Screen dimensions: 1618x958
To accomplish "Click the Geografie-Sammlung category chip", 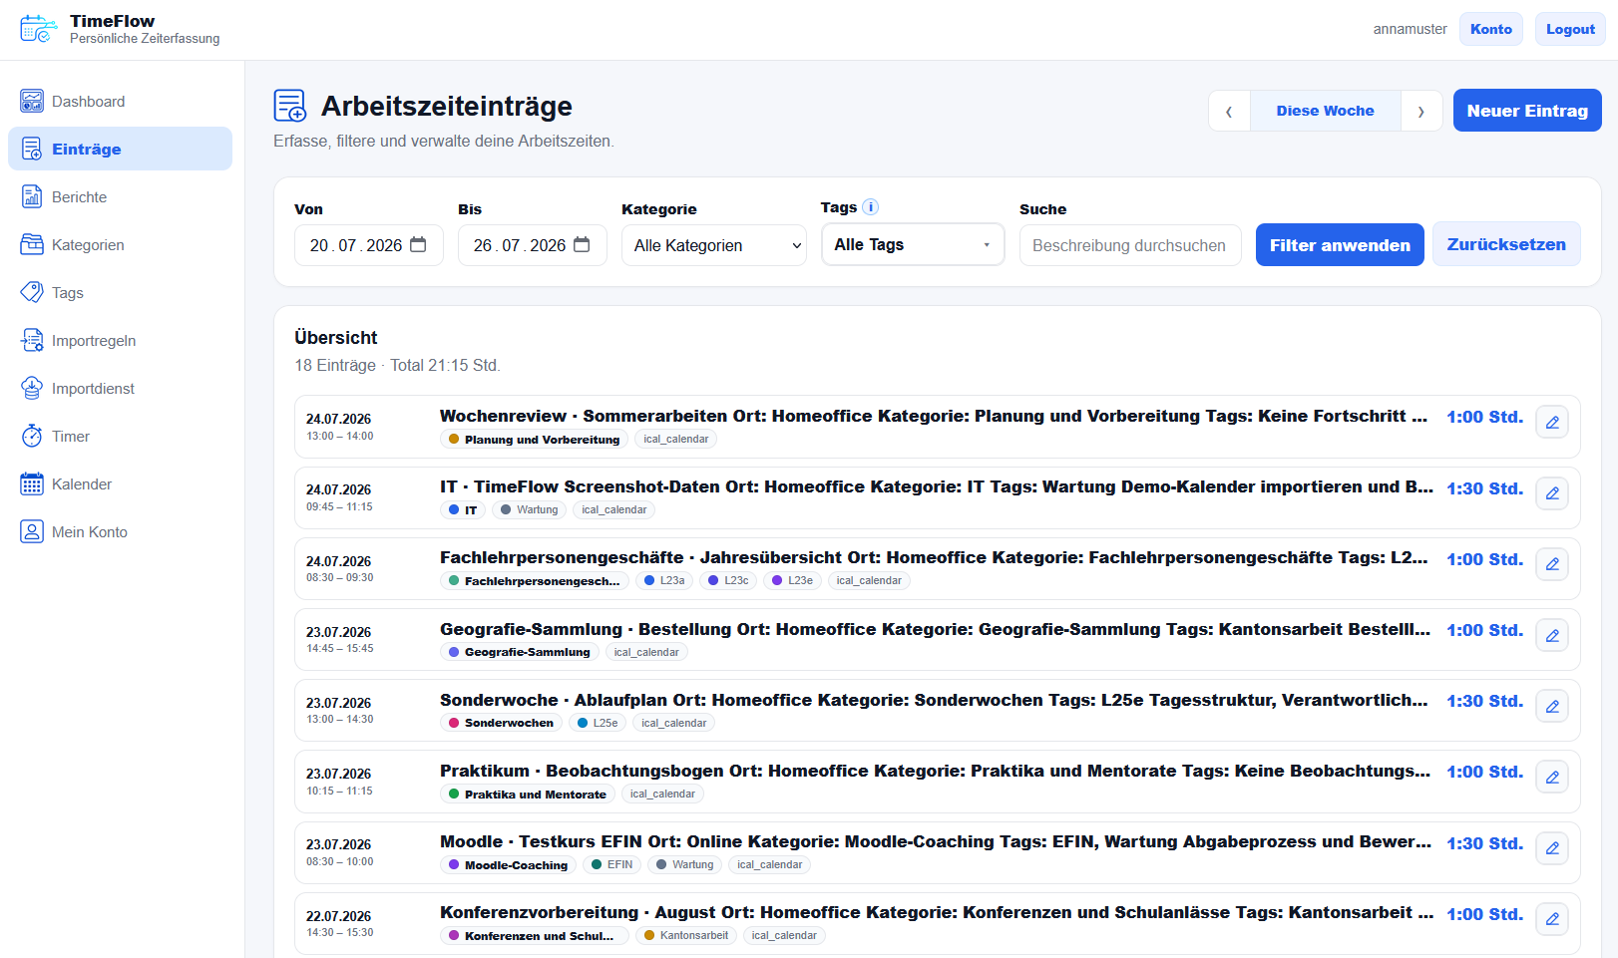I will pyautogui.click(x=519, y=652).
